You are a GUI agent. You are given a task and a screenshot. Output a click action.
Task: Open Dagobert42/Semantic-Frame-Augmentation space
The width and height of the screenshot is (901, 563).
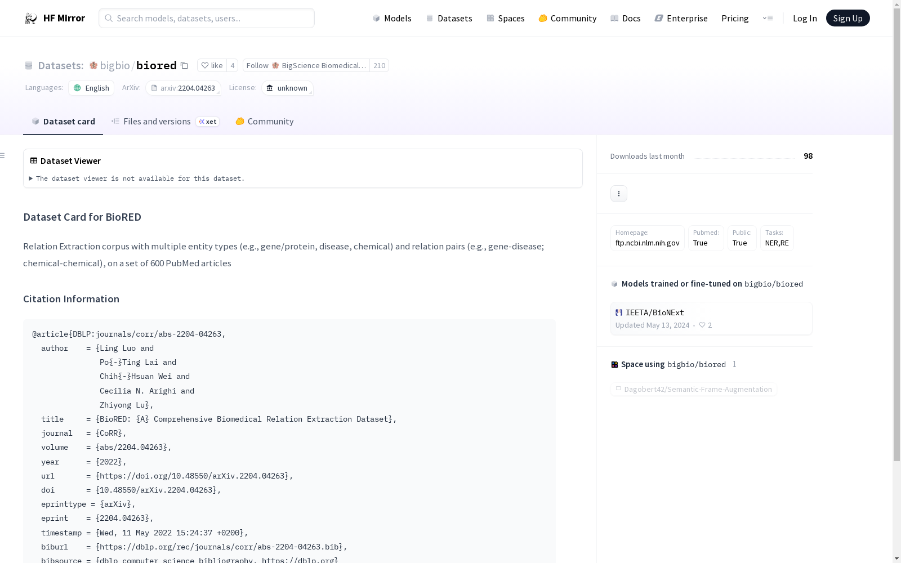click(694, 389)
